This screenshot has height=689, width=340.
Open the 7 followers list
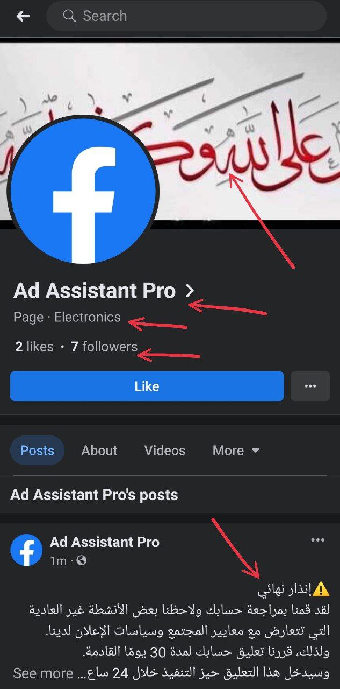pyautogui.click(x=104, y=347)
